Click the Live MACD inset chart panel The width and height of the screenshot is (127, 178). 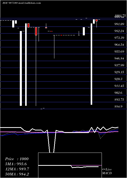point(70,165)
